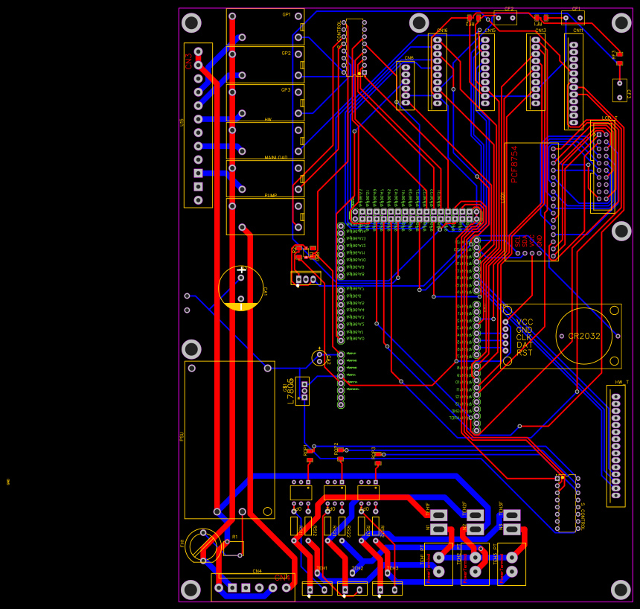Image resolution: width=640 pixels, height=609 pixels.
Task: Select the CF1 capacitor footprint
Action: (x=573, y=19)
